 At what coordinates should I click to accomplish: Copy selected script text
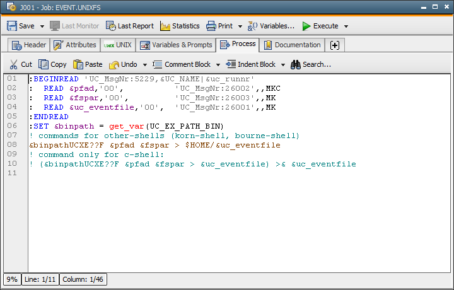click(x=52, y=64)
